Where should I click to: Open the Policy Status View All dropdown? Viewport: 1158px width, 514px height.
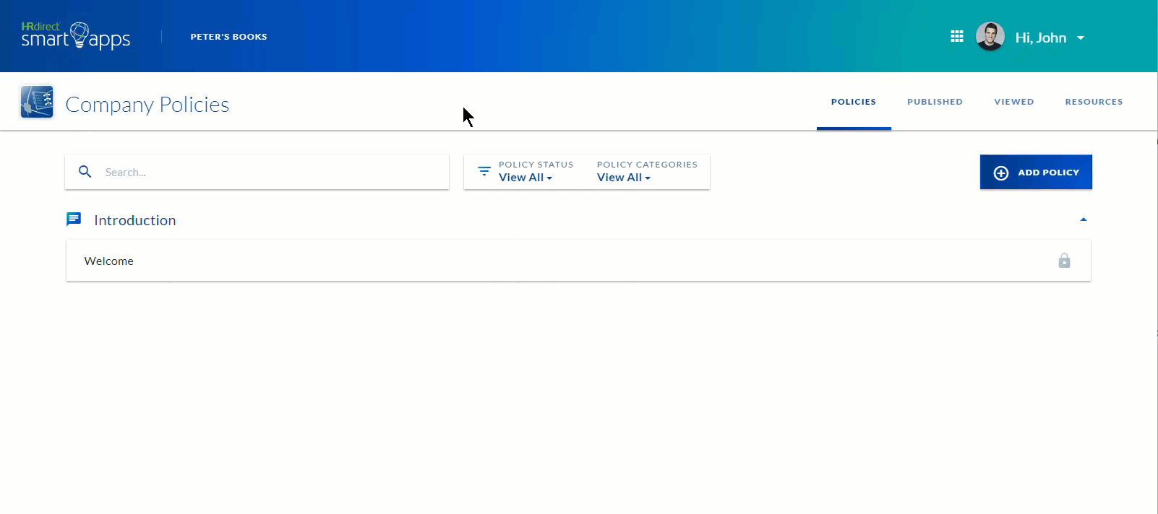click(x=526, y=178)
